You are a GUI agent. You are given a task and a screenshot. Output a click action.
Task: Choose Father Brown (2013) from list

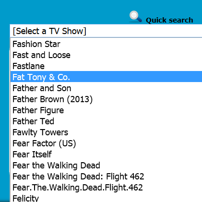pyautogui.click(x=106, y=99)
